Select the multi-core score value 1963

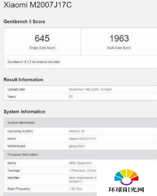119,38
